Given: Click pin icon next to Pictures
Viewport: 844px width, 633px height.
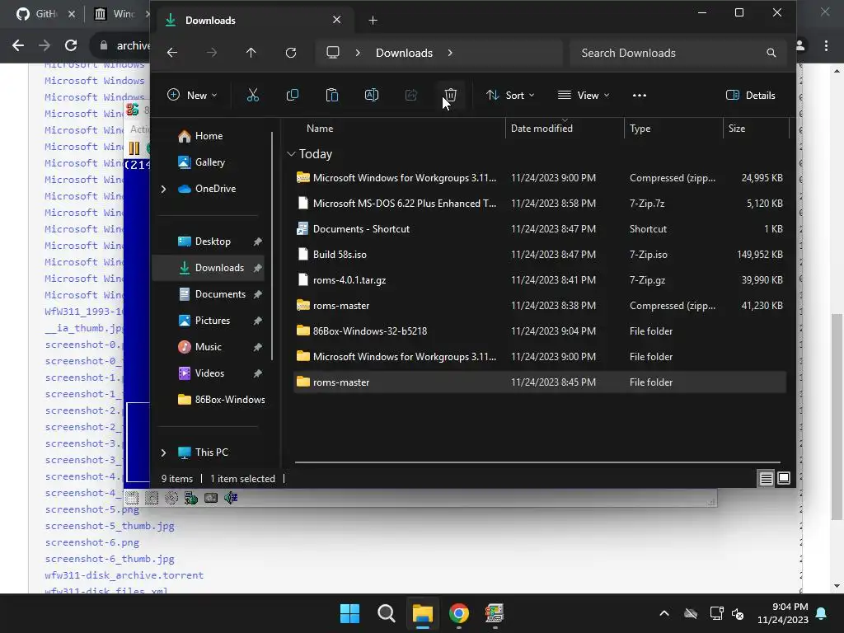Looking at the screenshot, I should click(258, 321).
